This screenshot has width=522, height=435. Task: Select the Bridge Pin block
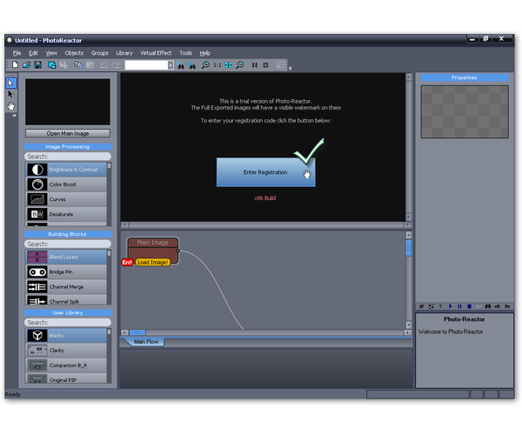(x=66, y=272)
